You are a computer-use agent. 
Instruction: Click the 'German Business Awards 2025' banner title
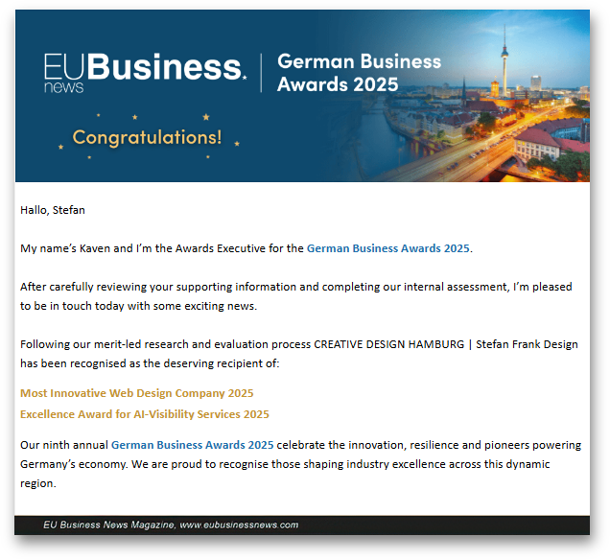pos(359,73)
